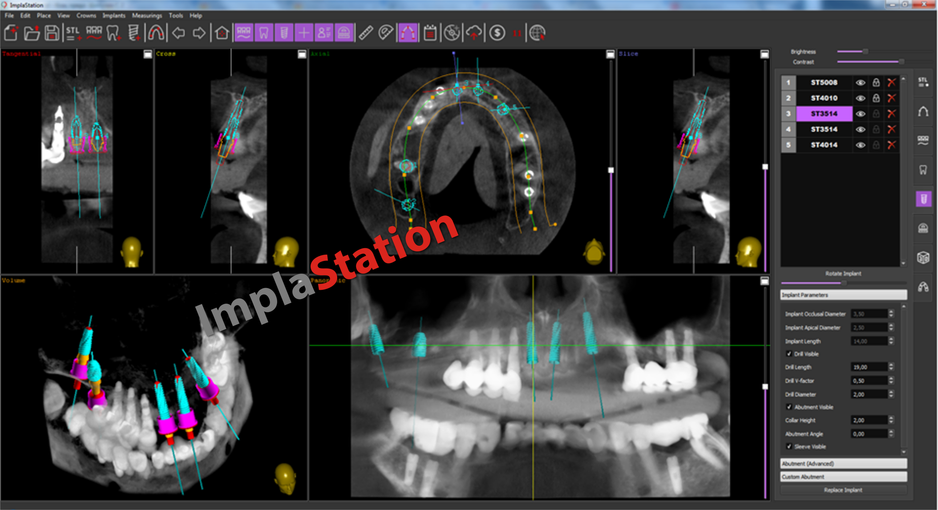
Task: Open the 3D cube sidebar tab
Action: tap(923, 258)
